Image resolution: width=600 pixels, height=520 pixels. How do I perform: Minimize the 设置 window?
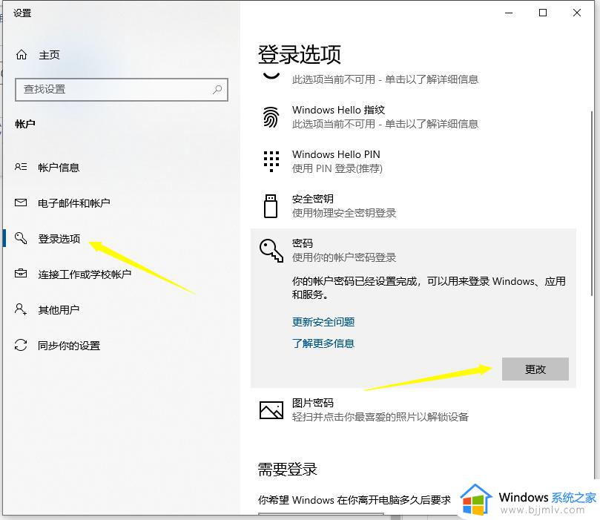pyautogui.click(x=509, y=13)
